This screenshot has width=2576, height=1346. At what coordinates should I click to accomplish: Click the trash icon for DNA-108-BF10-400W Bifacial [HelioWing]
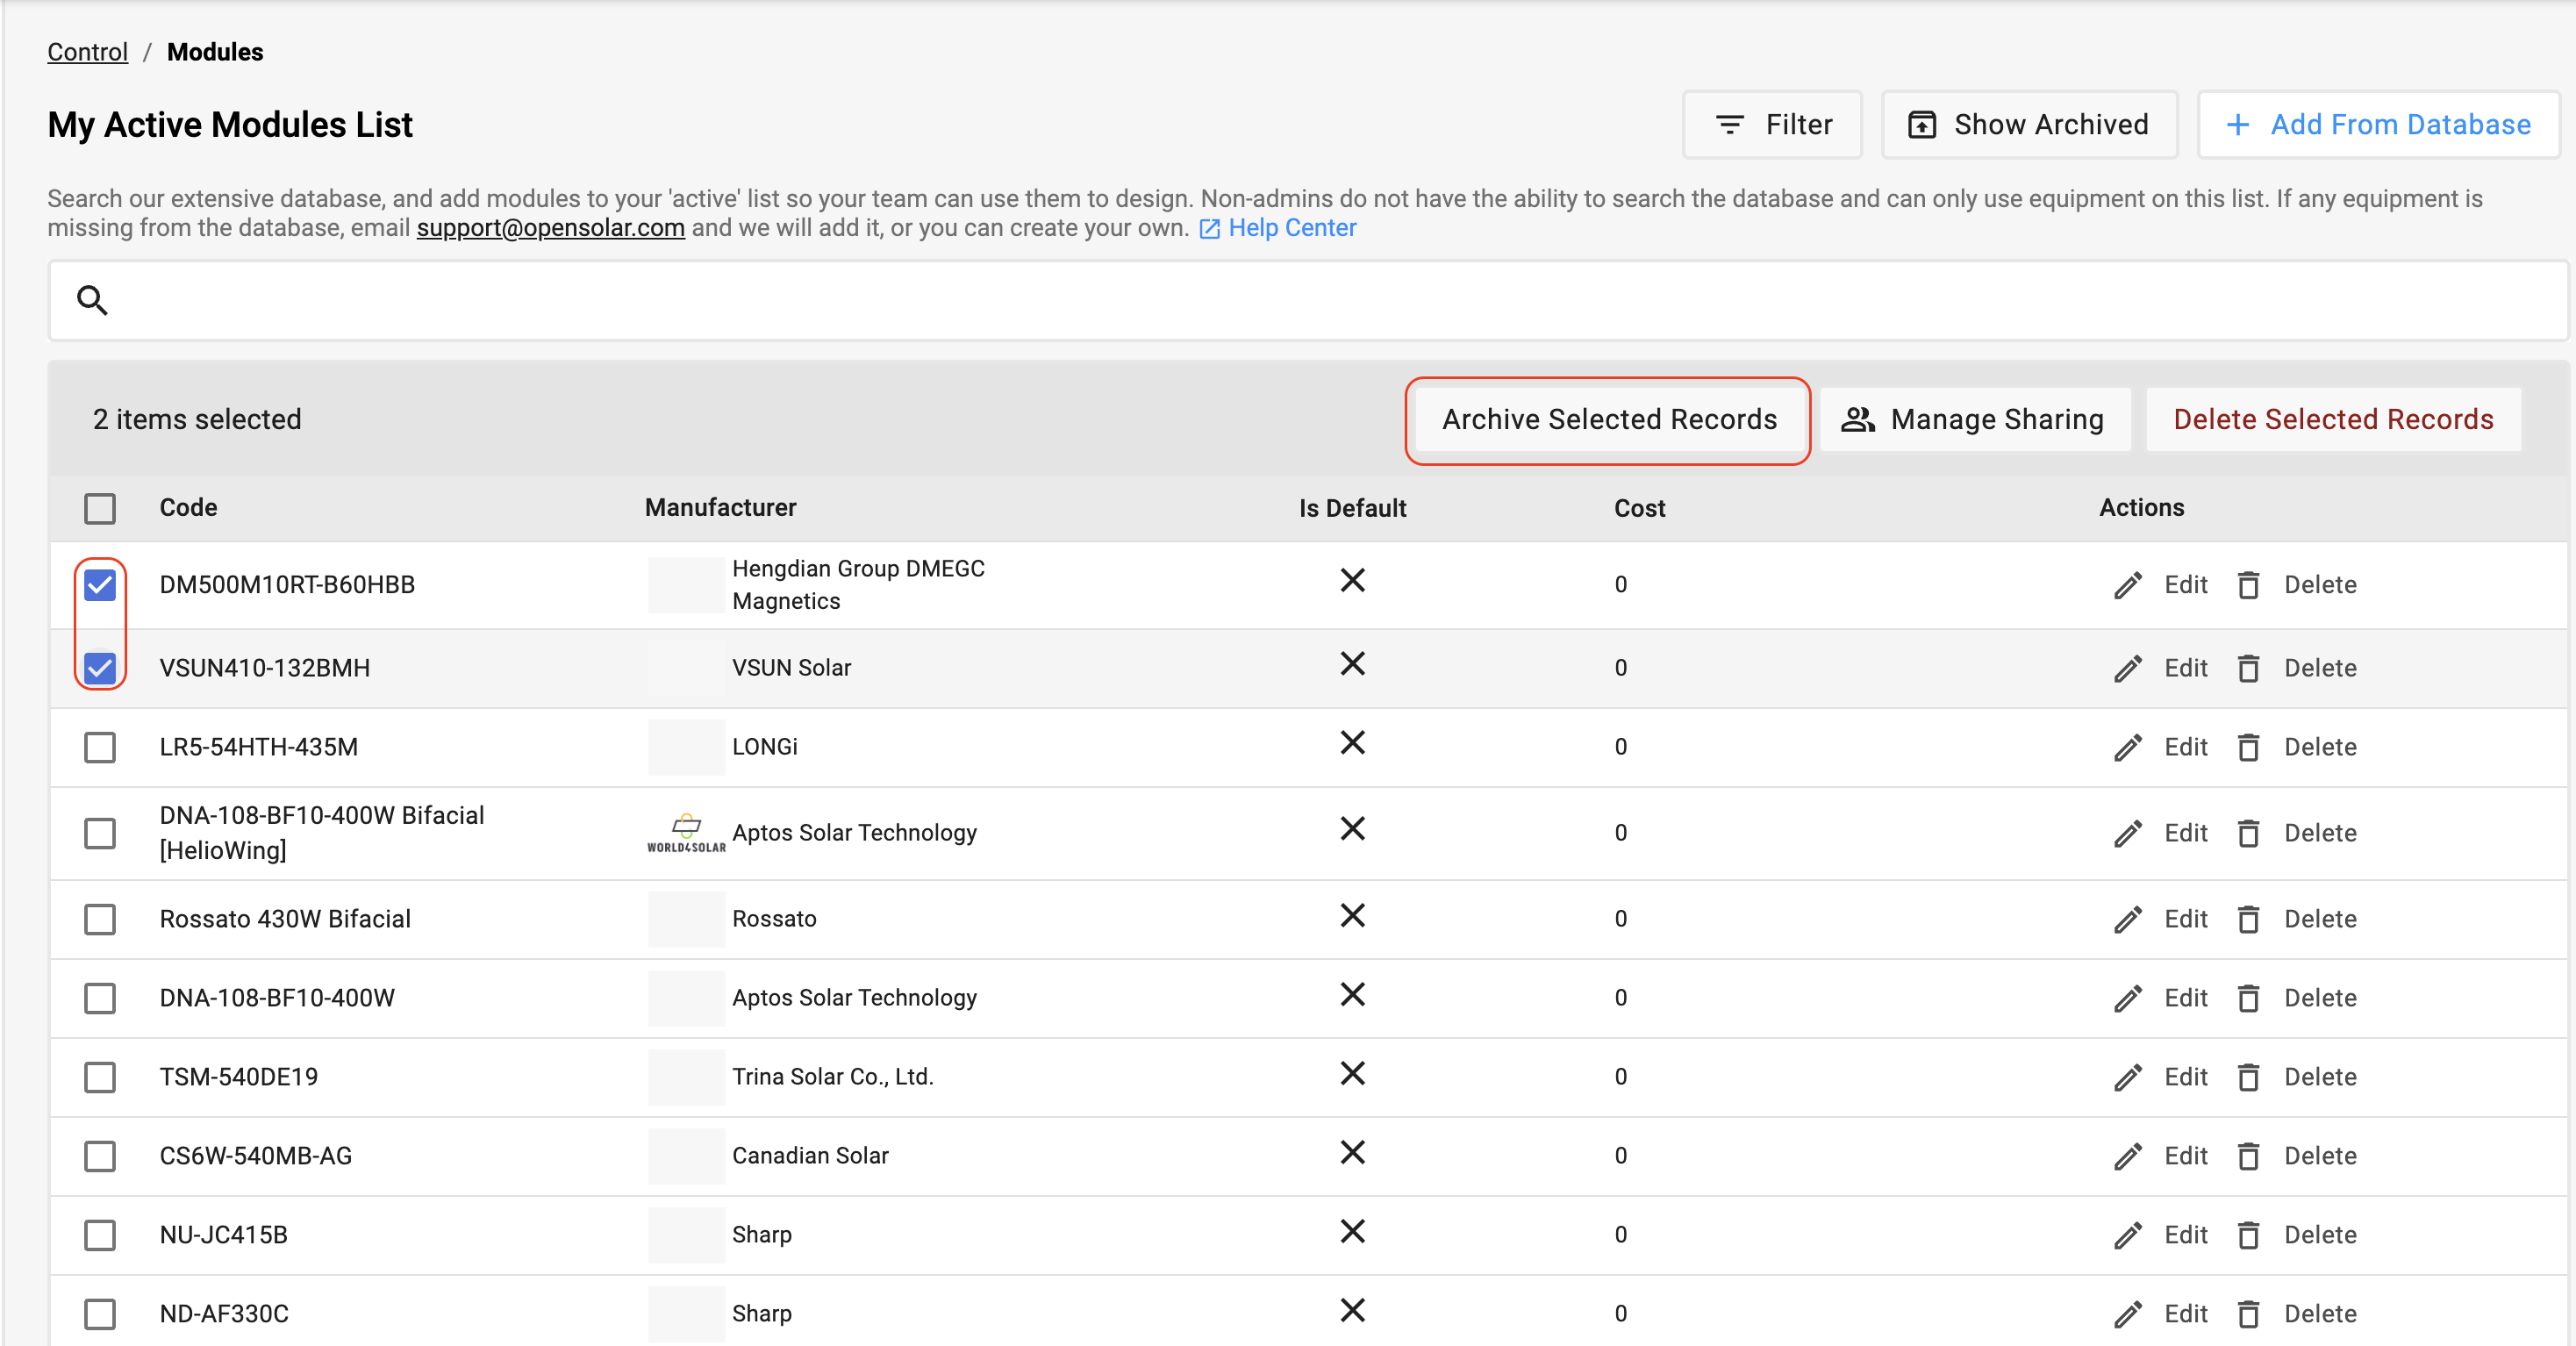[2248, 833]
